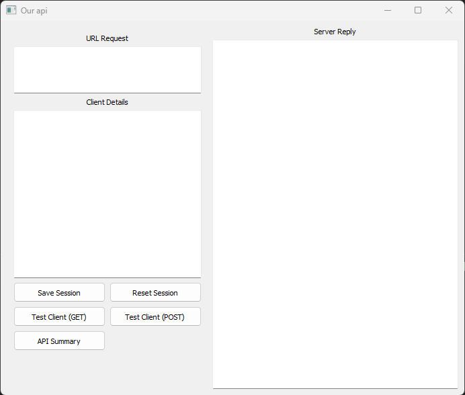This screenshot has width=465, height=395.
Task: Click the Client Details label
Action: [x=107, y=102]
